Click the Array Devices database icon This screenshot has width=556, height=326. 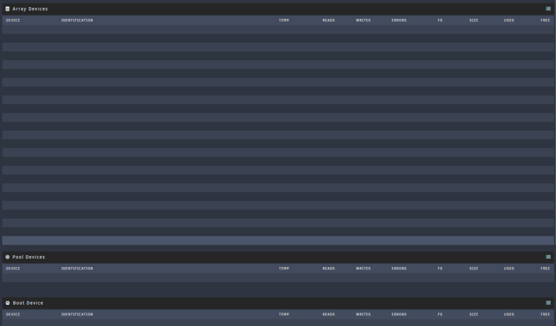coord(7,9)
